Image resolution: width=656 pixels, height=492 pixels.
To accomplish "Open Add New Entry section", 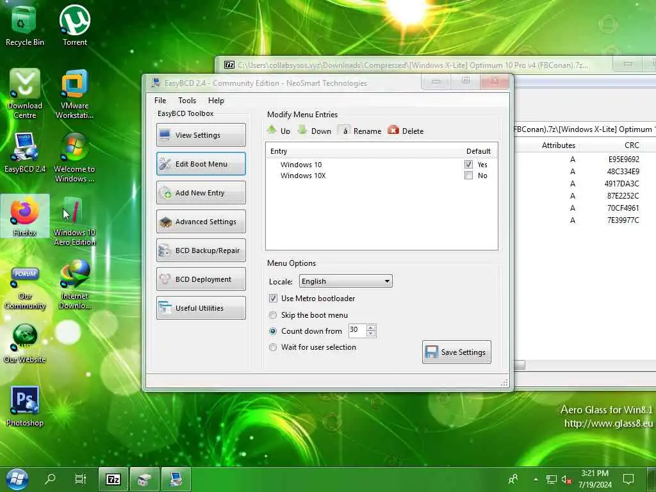I will pyautogui.click(x=201, y=192).
